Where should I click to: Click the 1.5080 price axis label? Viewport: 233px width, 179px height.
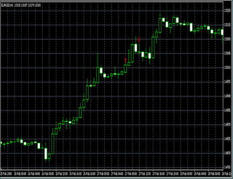[x=227, y=39]
